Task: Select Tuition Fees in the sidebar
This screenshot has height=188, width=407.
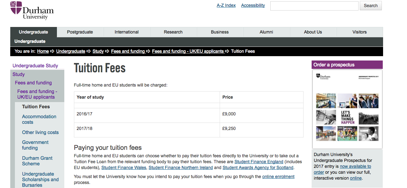Action: click(x=36, y=107)
